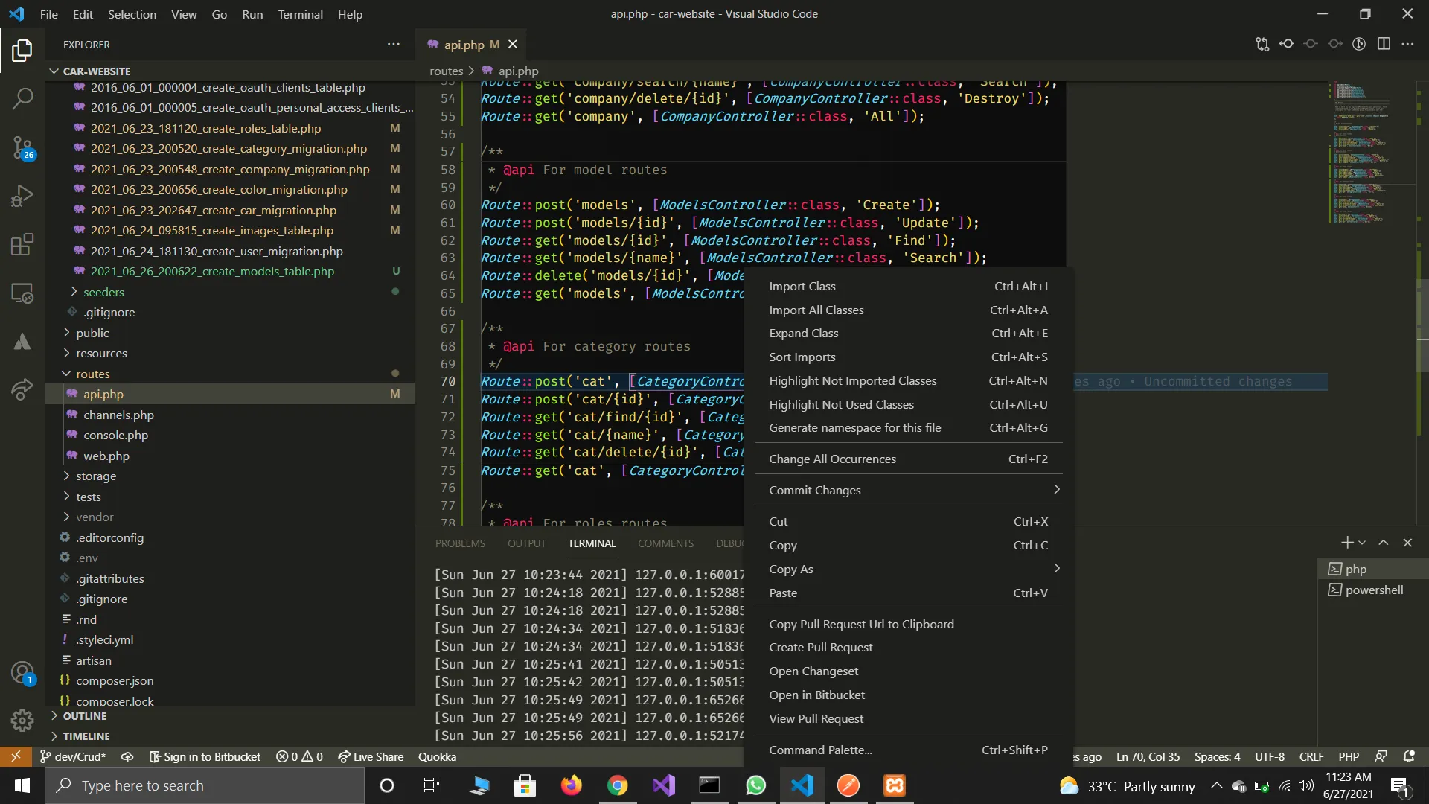Viewport: 1429px width, 804px height.
Task: Expand the seeders folder
Action: click(x=103, y=292)
